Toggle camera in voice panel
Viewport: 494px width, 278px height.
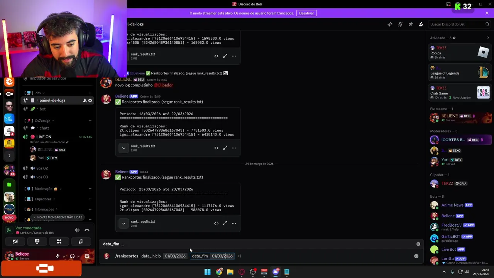(15, 241)
